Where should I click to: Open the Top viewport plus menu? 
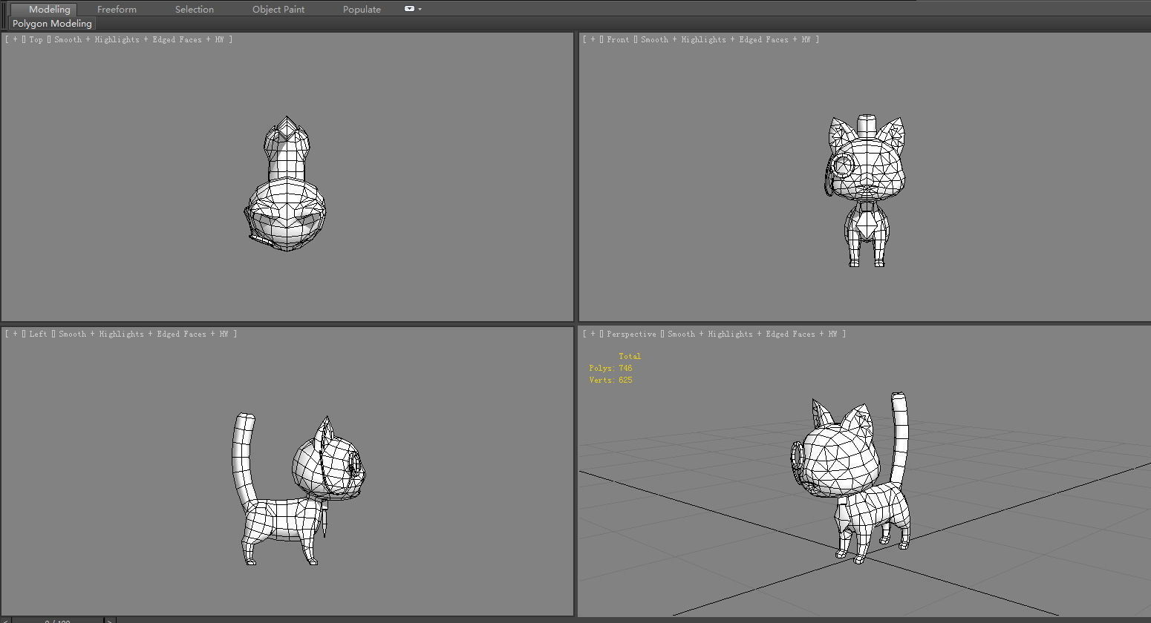[x=16, y=39]
